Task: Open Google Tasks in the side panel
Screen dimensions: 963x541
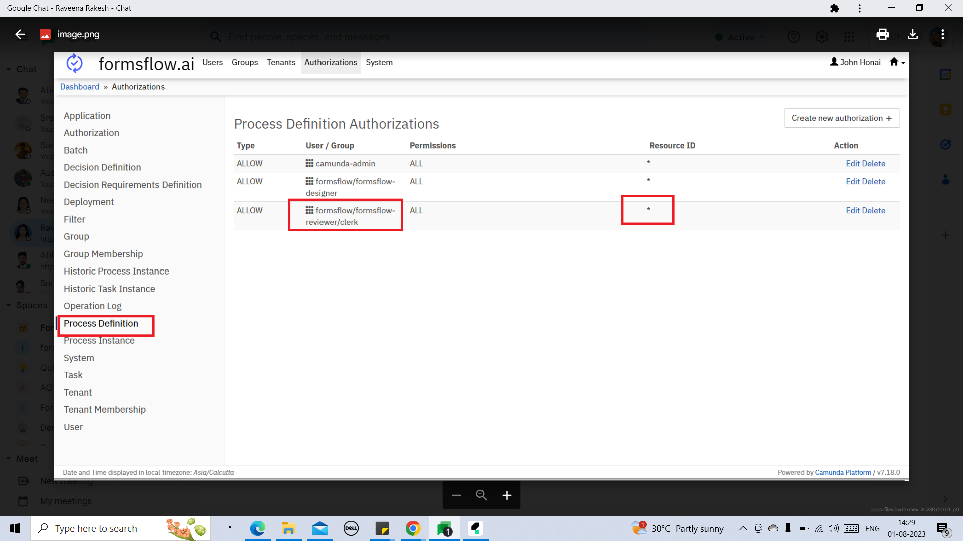Action: coord(945,144)
